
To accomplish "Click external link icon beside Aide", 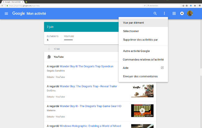I will (x=162, y=68).
